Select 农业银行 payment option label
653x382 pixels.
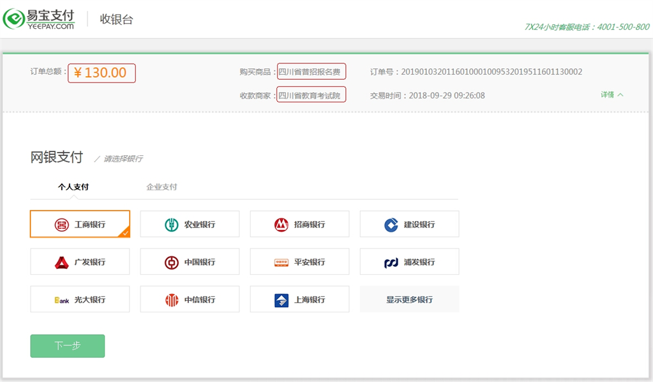[200, 224]
